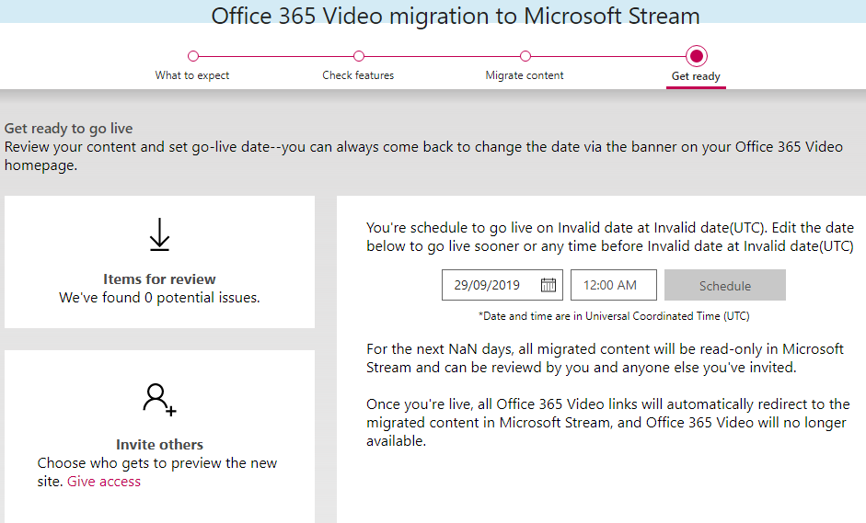Click the download arrow icon above Items for review
Image resolution: width=866 pixels, height=523 pixels.
[x=159, y=234]
